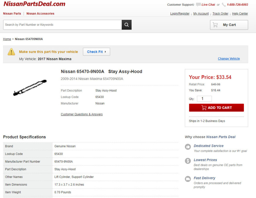256x198 pixels.
Task: Open Customer Questions & Answers link
Action: pos(82,114)
